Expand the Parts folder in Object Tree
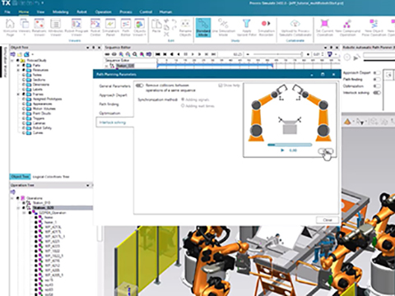The height and width of the screenshot is (296, 395). (x=18, y=65)
